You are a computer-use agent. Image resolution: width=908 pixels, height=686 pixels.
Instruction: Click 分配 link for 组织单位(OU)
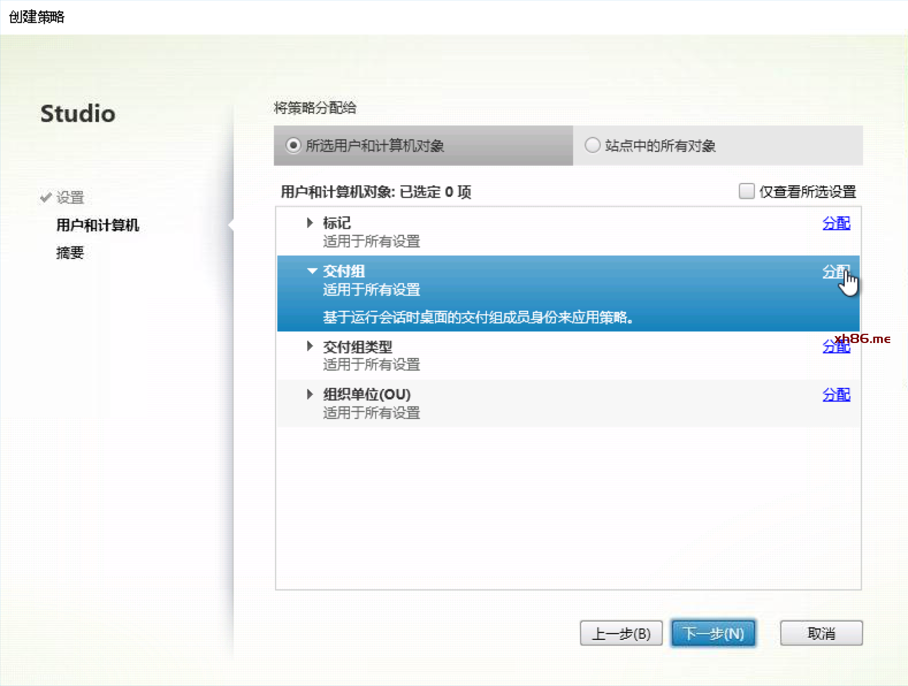point(835,394)
